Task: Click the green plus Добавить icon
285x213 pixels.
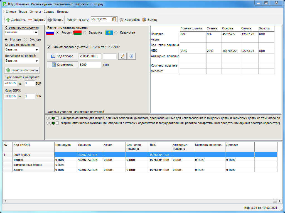Action: tap(8, 20)
